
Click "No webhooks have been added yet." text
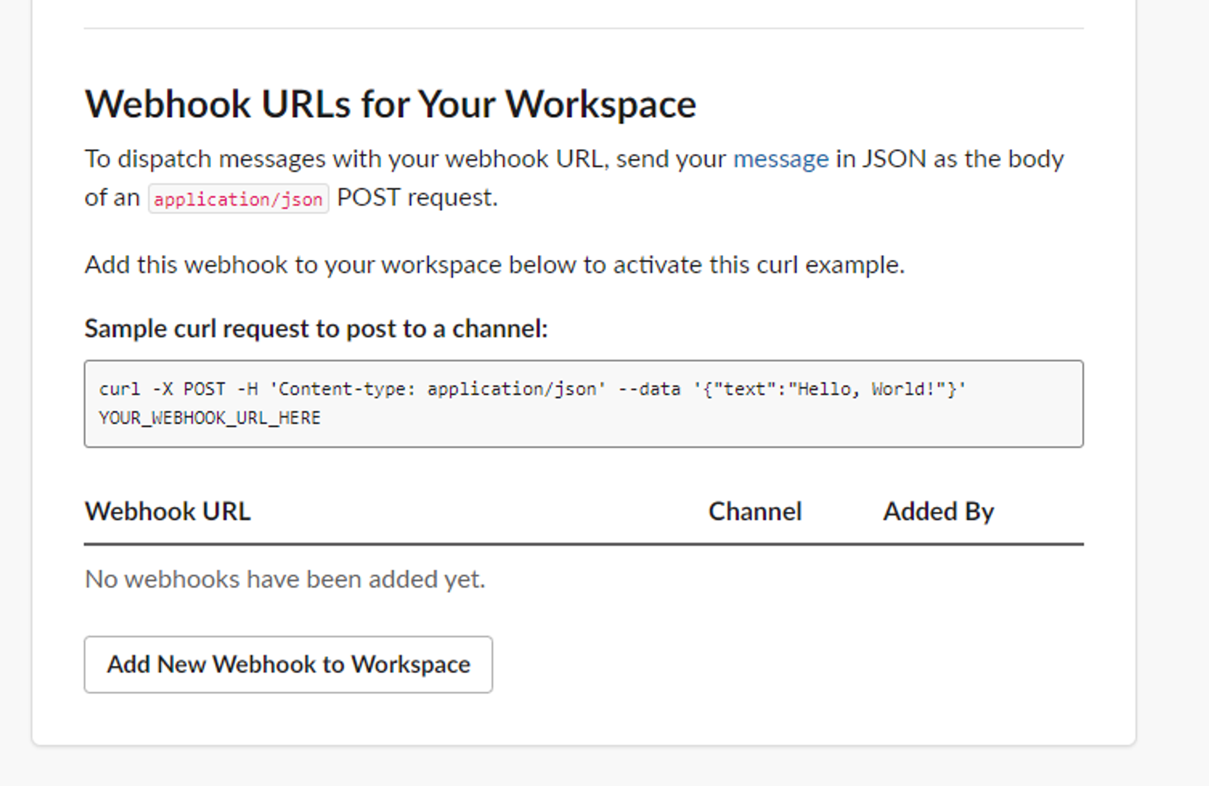pos(285,579)
